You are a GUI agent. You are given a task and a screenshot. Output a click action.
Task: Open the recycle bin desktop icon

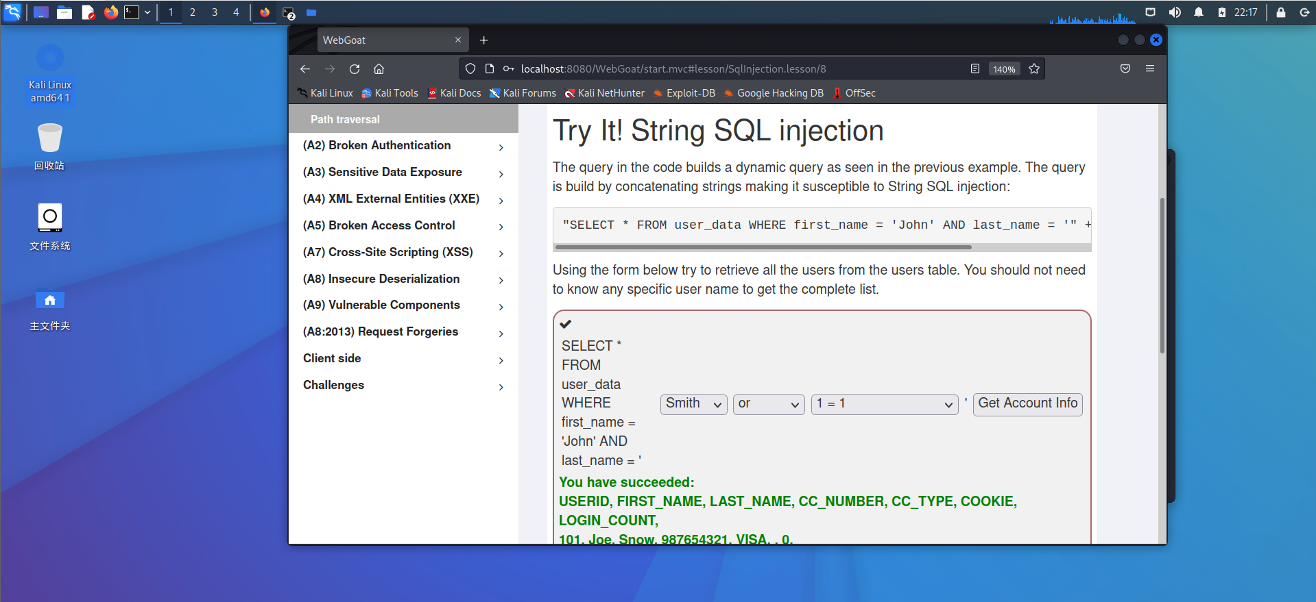49,139
